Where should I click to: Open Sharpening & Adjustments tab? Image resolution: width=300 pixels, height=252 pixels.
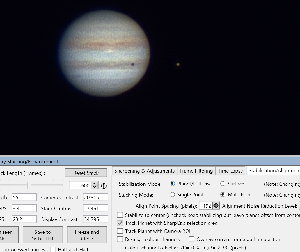coord(145,171)
